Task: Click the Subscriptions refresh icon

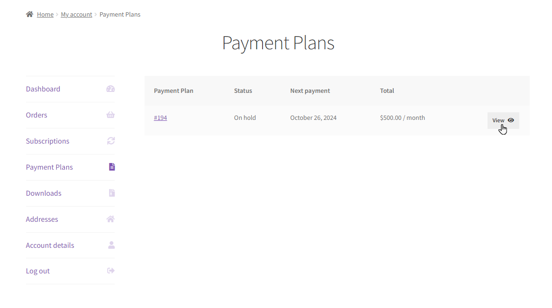Action: pyautogui.click(x=111, y=141)
